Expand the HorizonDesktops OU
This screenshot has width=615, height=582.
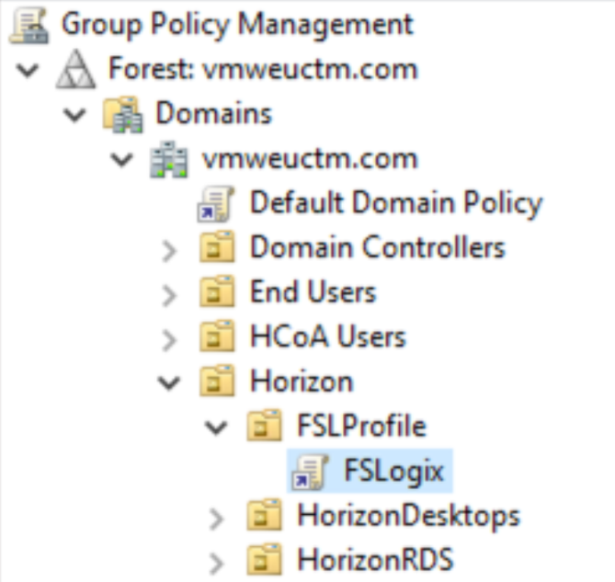point(216,517)
